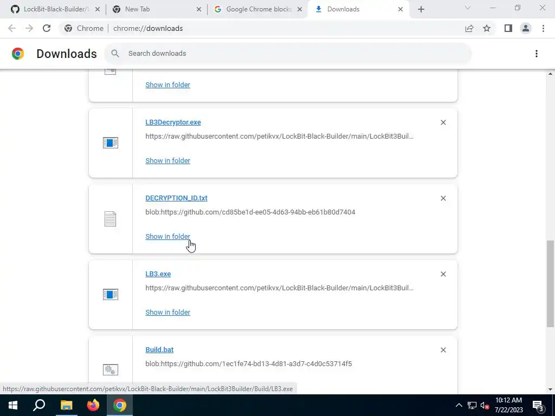The image size is (555, 416).
Task: Click the DECRYPTION_ID.txt blob URL text
Action: click(x=250, y=212)
